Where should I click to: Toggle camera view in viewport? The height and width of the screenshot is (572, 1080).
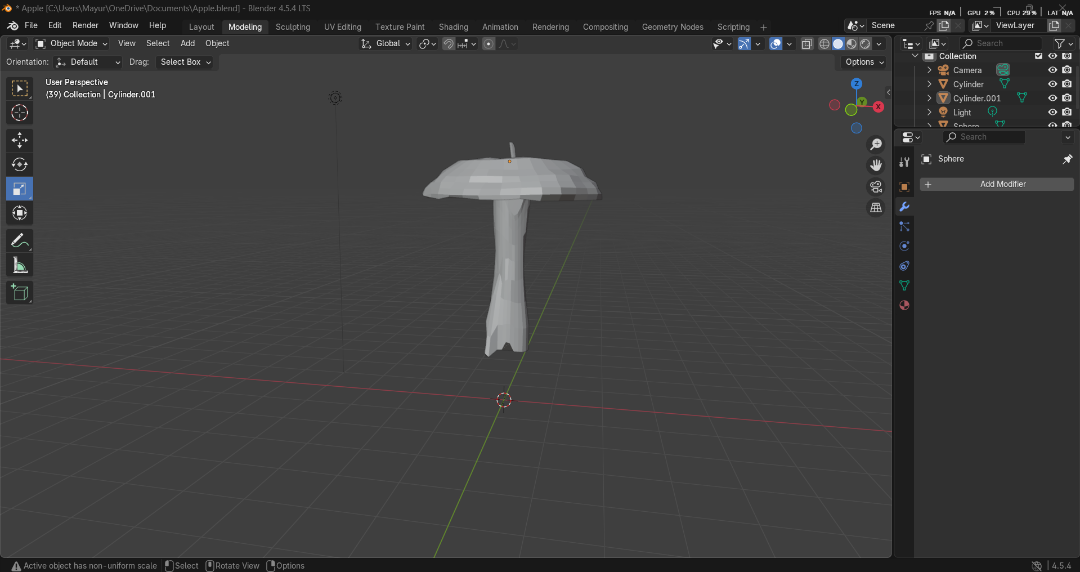[x=876, y=187]
